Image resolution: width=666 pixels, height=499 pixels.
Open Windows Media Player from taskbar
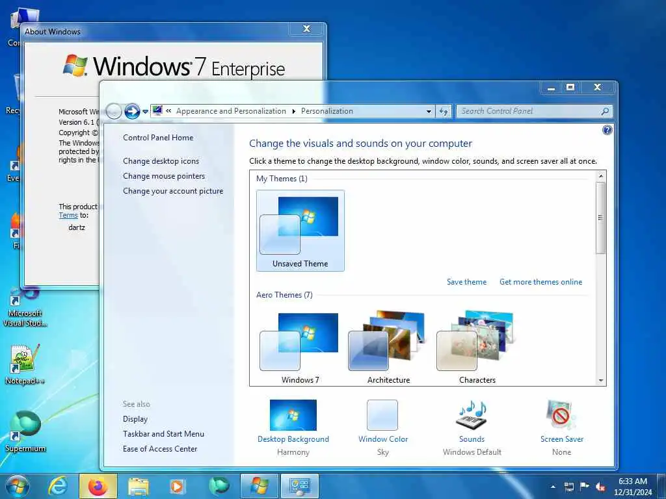177,486
